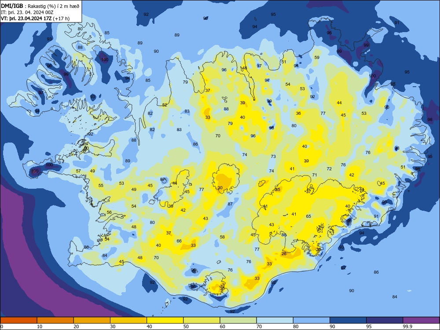440x330 pixels.
Task: Click the purple above-99.9 legend swatch
Action: [421, 320]
